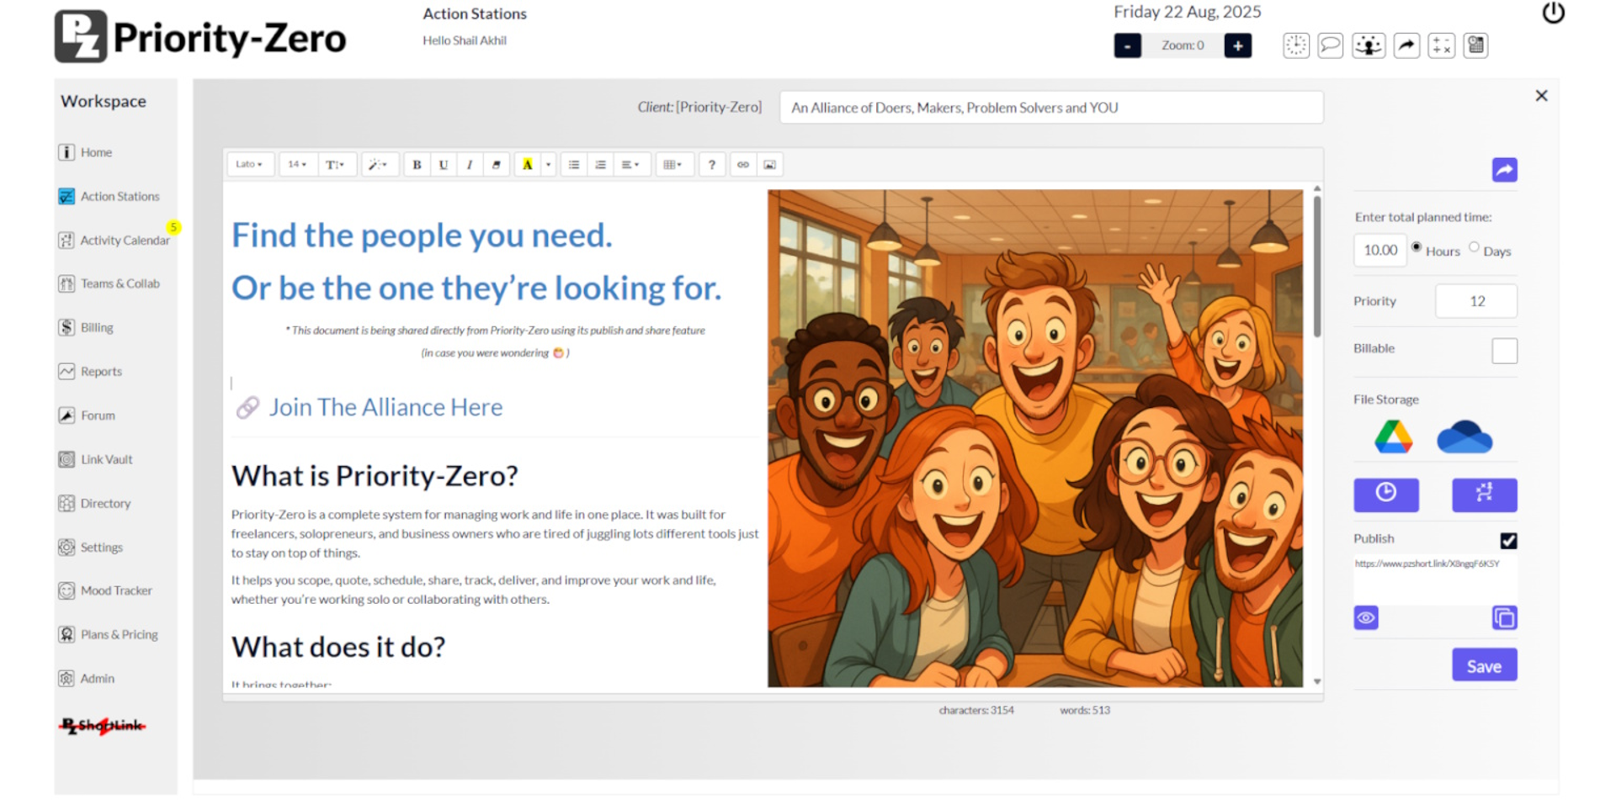Select the Days radio button
Viewport: 1616px width, 810px height.
click(1474, 247)
